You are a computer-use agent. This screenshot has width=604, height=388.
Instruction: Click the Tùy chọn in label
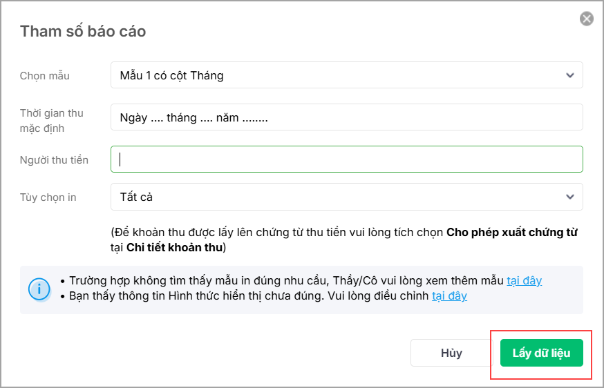click(x=48, y=197)
